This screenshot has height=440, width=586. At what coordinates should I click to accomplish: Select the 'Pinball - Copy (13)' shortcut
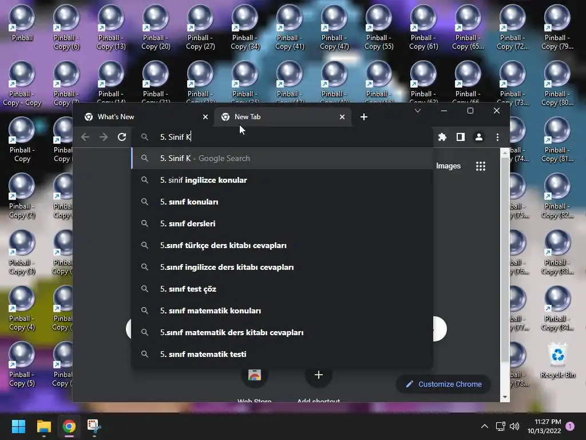[111, 27]
